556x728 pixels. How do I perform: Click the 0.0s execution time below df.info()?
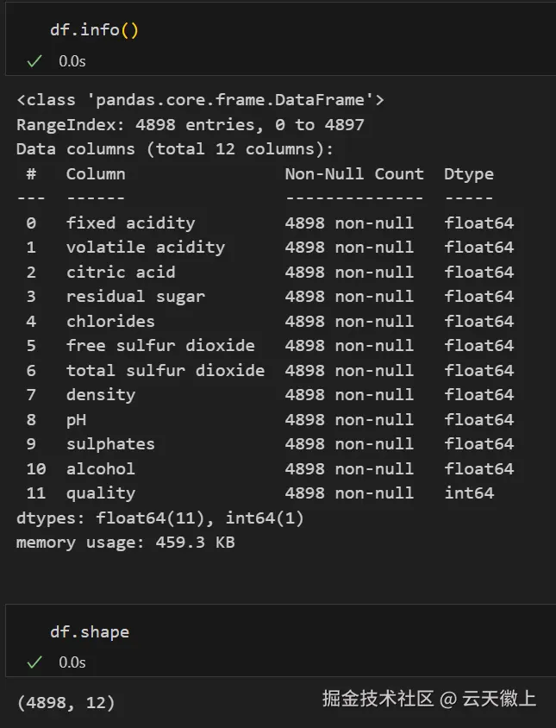point(72,61)
